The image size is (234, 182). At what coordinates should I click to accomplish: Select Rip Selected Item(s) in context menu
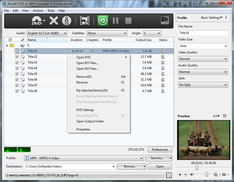tap(99, 90)
